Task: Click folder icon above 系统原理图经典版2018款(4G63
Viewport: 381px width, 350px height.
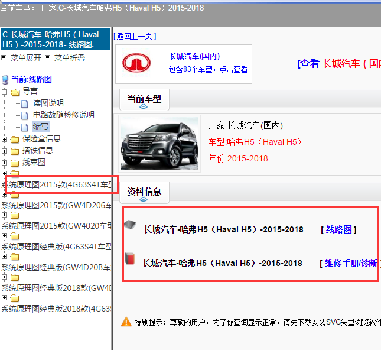Action: [x=15, y=298]
